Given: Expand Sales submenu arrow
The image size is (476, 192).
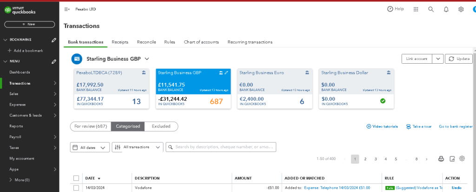Looking at the screenshot, I should pyautogui.click(x=55, y=94).
